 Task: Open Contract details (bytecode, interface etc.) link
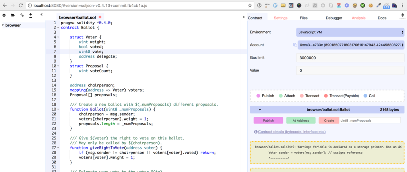291,132
